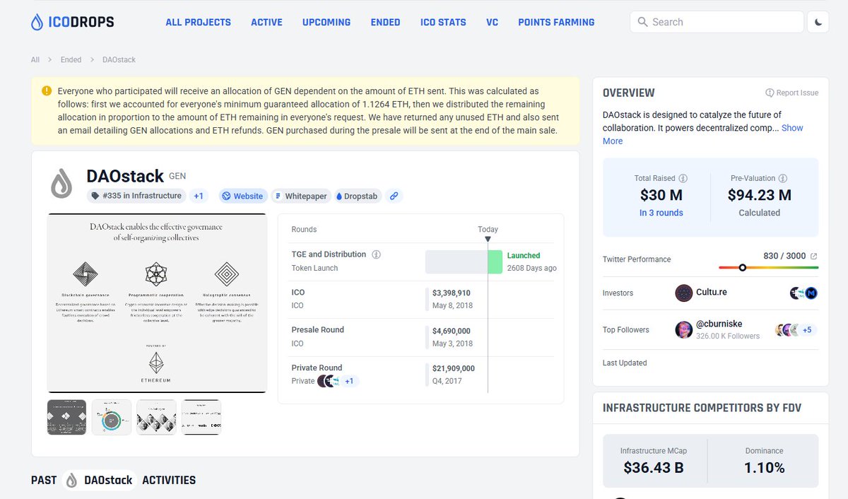Click the Cultu.re investor logo

click(x=684, y=293)
